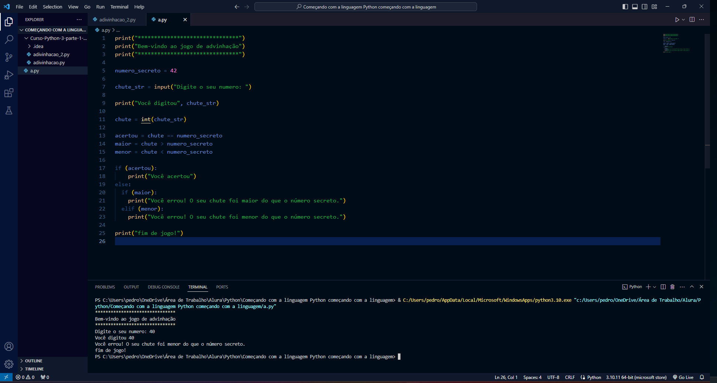Open the Selection menu

(53, 7)
